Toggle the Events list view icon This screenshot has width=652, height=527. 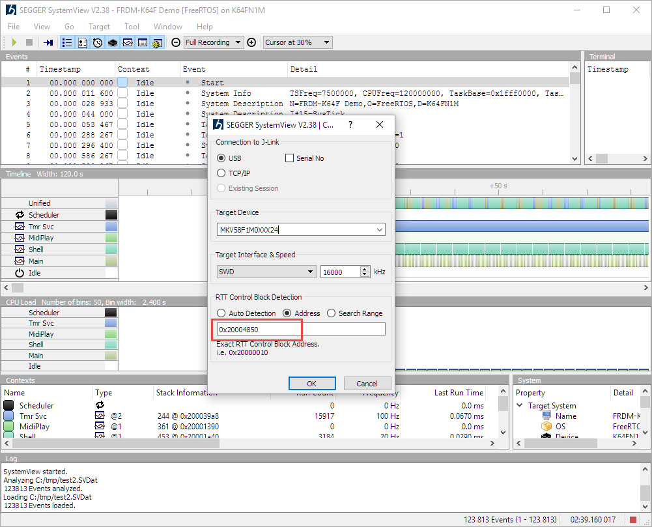pos(67,42)
